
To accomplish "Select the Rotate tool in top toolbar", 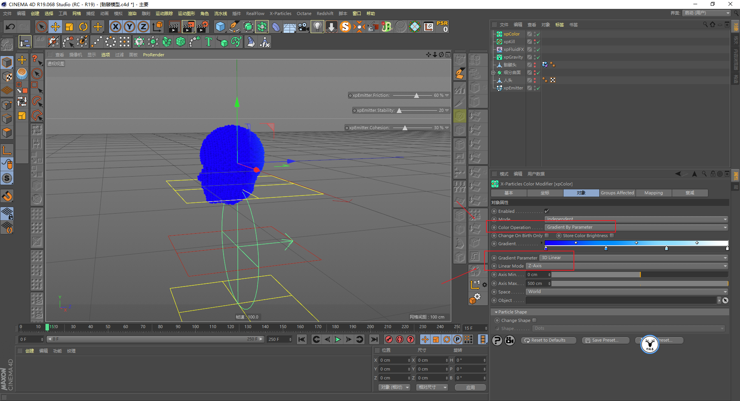I will click(x=83, y=27).
